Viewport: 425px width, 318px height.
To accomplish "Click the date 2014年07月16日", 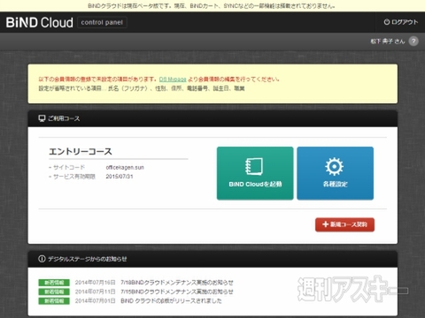I will click(x=95, y=283).
